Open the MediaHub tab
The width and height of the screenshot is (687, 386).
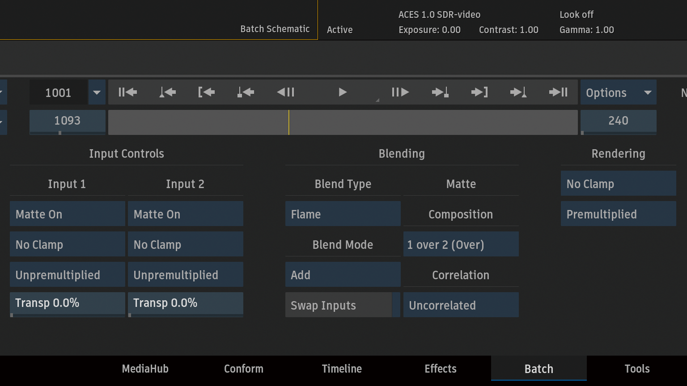(145, 369)
